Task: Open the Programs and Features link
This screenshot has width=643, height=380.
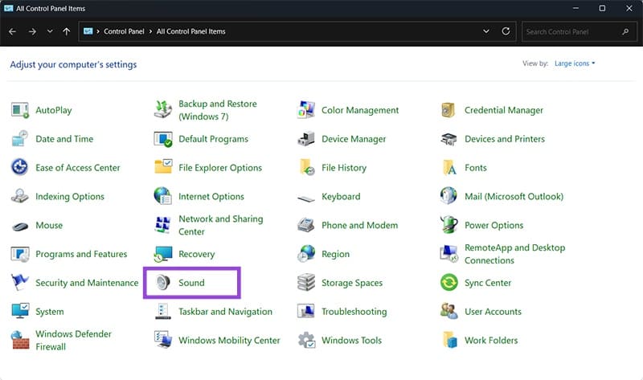Action: [x=81, y=255]
